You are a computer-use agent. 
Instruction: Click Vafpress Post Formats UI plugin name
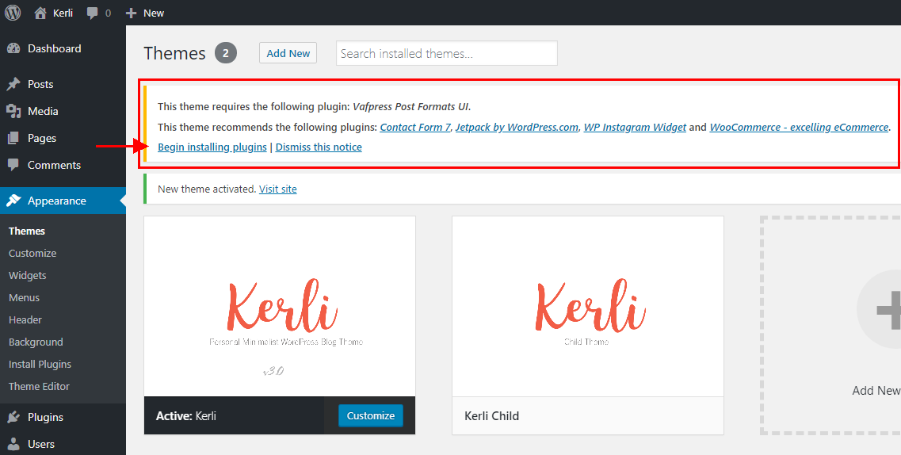pyautogui.click(x=410, y=106)
